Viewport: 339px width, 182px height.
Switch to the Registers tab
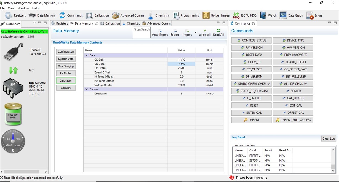tap(60, 23)
